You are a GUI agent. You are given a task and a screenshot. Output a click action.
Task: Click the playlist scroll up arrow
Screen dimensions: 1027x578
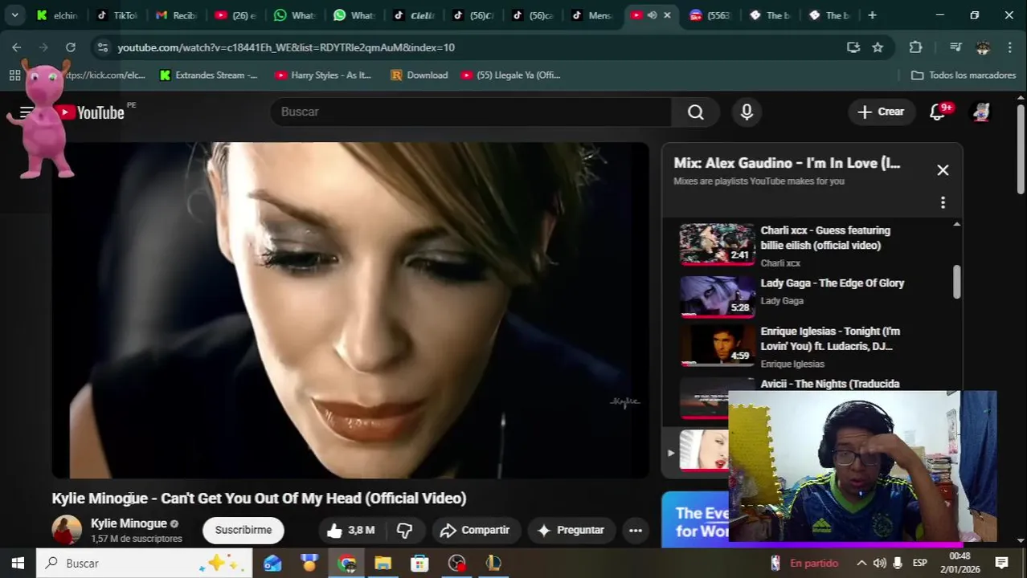(956, 224)
